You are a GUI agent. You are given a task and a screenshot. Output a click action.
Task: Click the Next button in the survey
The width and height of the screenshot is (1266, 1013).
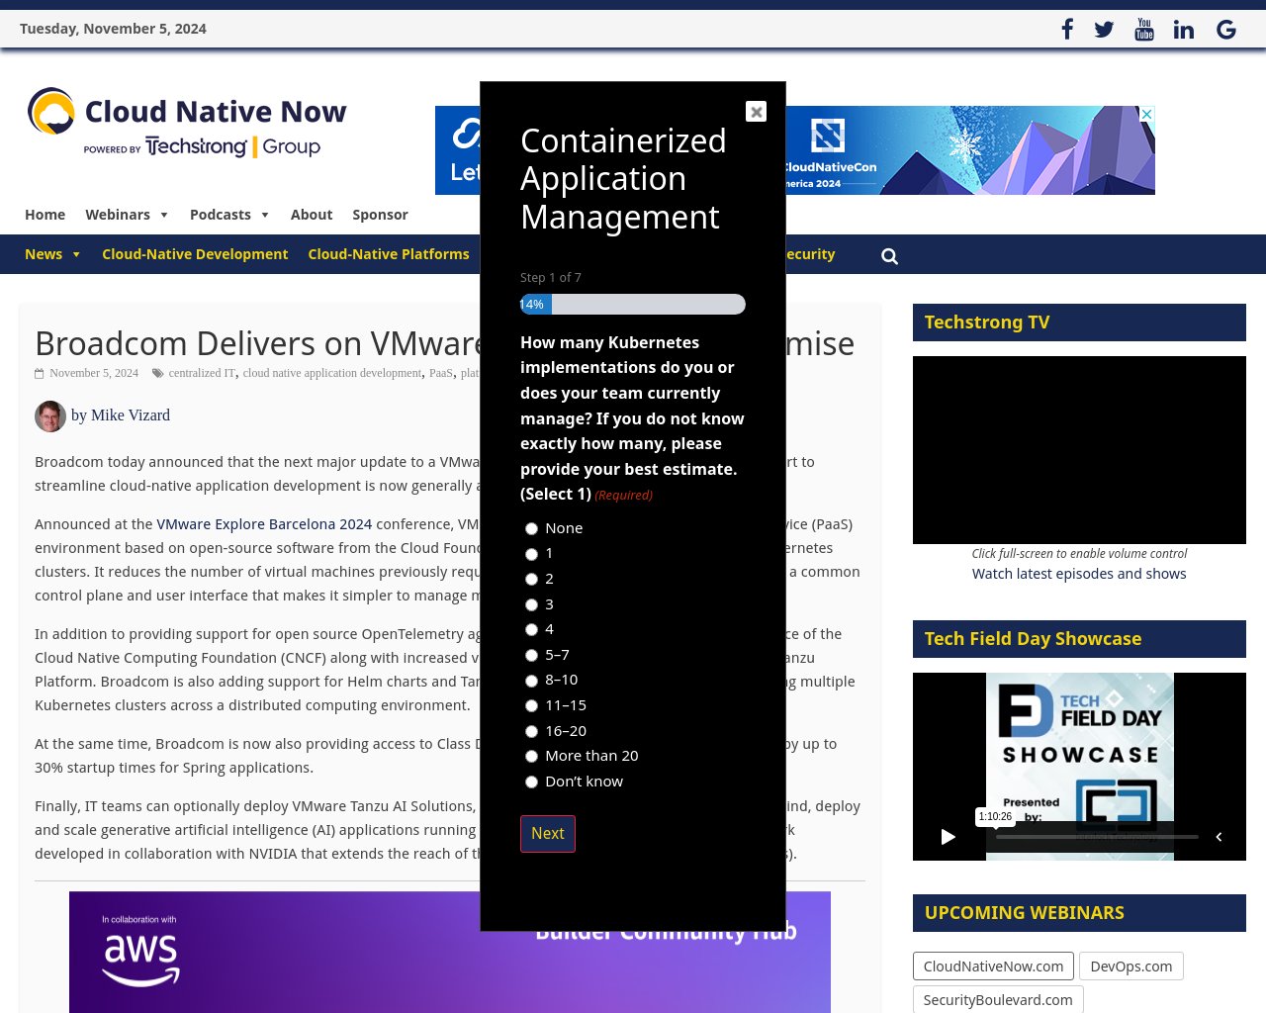coord(547,833)
